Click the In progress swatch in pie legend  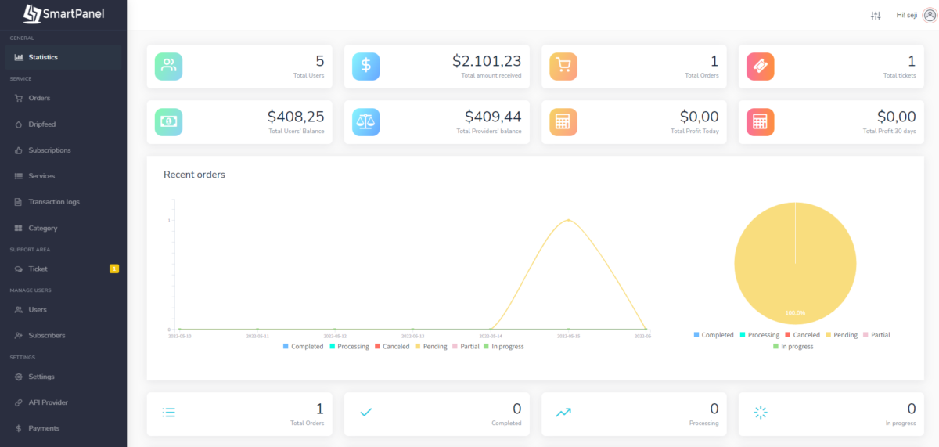click(x=775, y=346)
